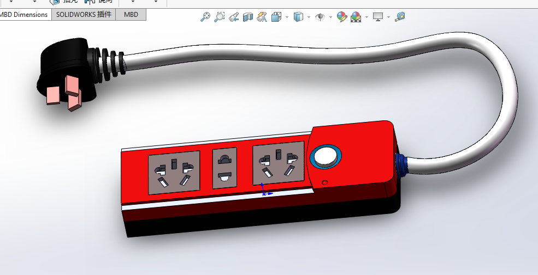The height and width of the screenshot is (275, 538).
Task: Toggle the Hide/Show Items eye icon
Action: (320, 17)
